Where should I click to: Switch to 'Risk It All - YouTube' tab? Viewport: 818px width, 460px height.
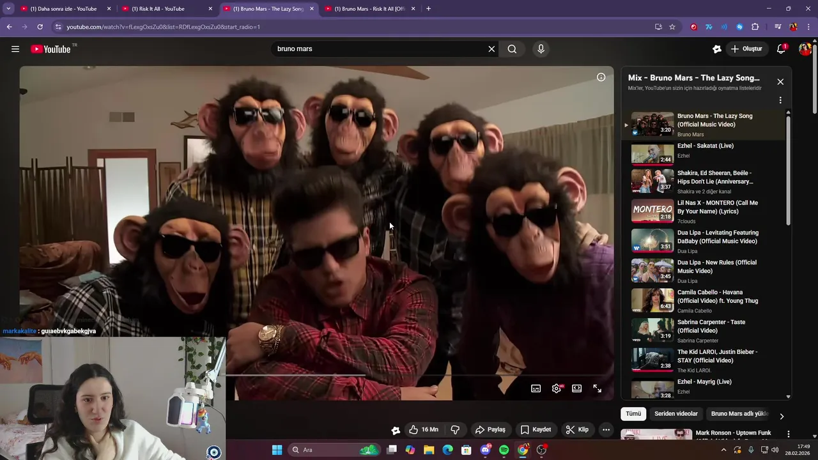tap(167, 9)
